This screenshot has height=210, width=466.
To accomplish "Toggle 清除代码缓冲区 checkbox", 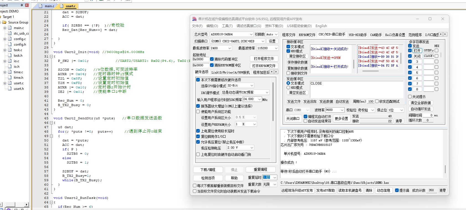I will pyautogui.click(x=212, y=59).
